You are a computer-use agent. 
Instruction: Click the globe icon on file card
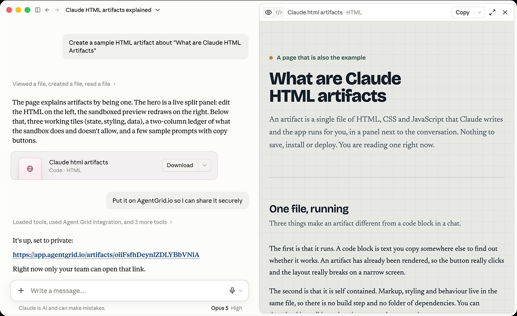(30, 169)
